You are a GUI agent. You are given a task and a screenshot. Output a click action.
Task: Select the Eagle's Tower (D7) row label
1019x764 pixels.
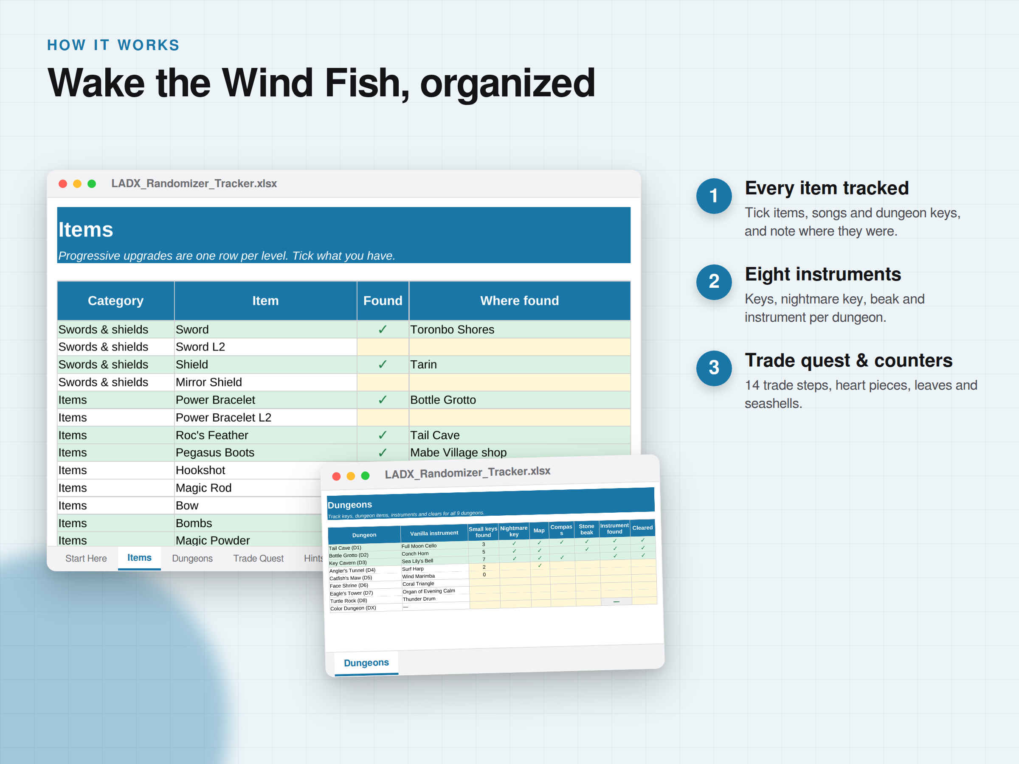coord(366,593)
